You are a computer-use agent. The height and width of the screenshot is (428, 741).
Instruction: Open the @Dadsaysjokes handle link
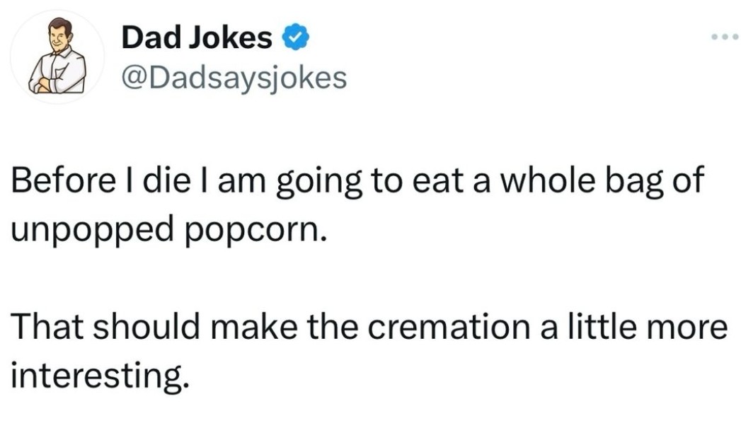tap(234, 79)
